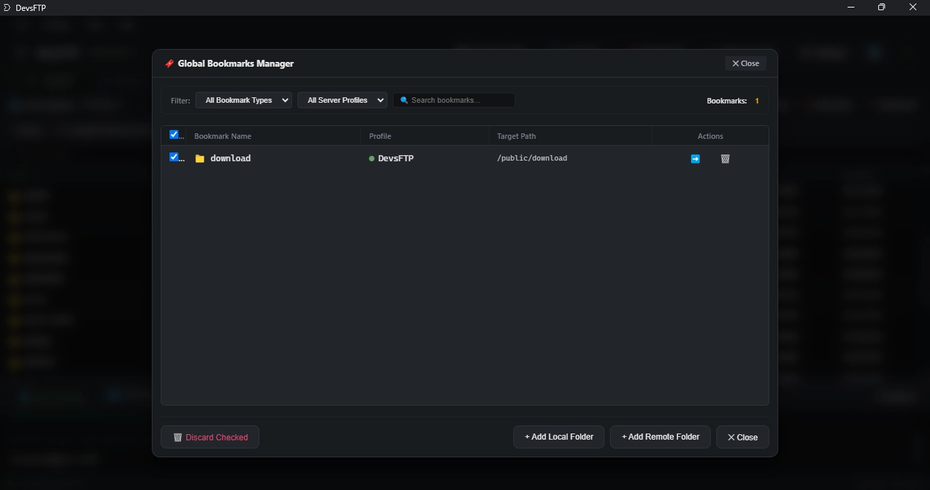
Task: Select the download bookmark name text
Action: (231, 158)
